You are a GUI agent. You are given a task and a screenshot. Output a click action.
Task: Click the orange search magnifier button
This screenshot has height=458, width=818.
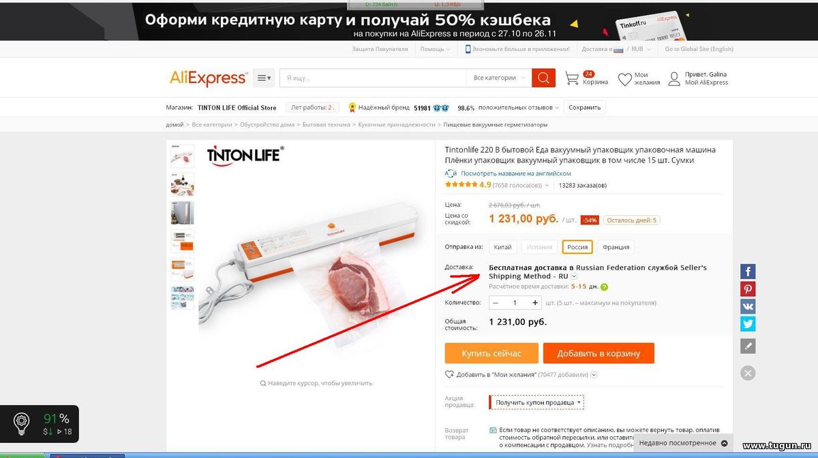tap(543, 78)
